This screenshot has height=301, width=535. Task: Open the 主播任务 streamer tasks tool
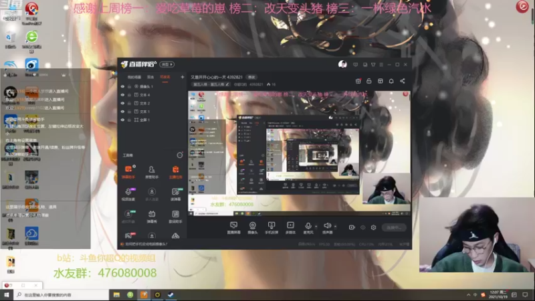pos(175,172)
